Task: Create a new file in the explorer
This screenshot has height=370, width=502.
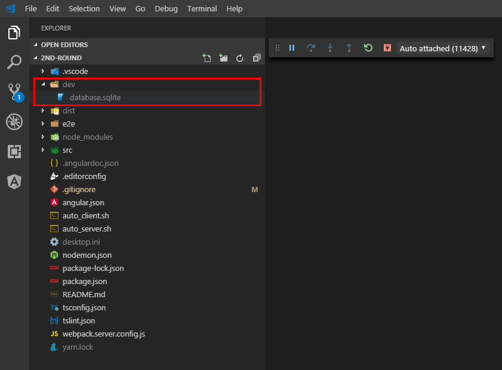Action: click(x=206, y=58)
